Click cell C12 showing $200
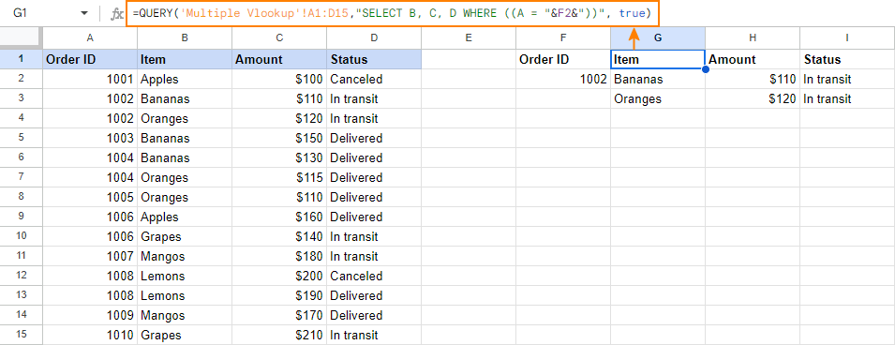This screenshot has width=895, height=345. click(x=279, y=276)
